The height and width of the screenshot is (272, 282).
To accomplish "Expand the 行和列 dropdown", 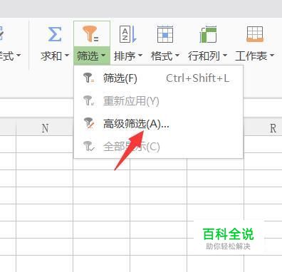I will tap(225, 56).
